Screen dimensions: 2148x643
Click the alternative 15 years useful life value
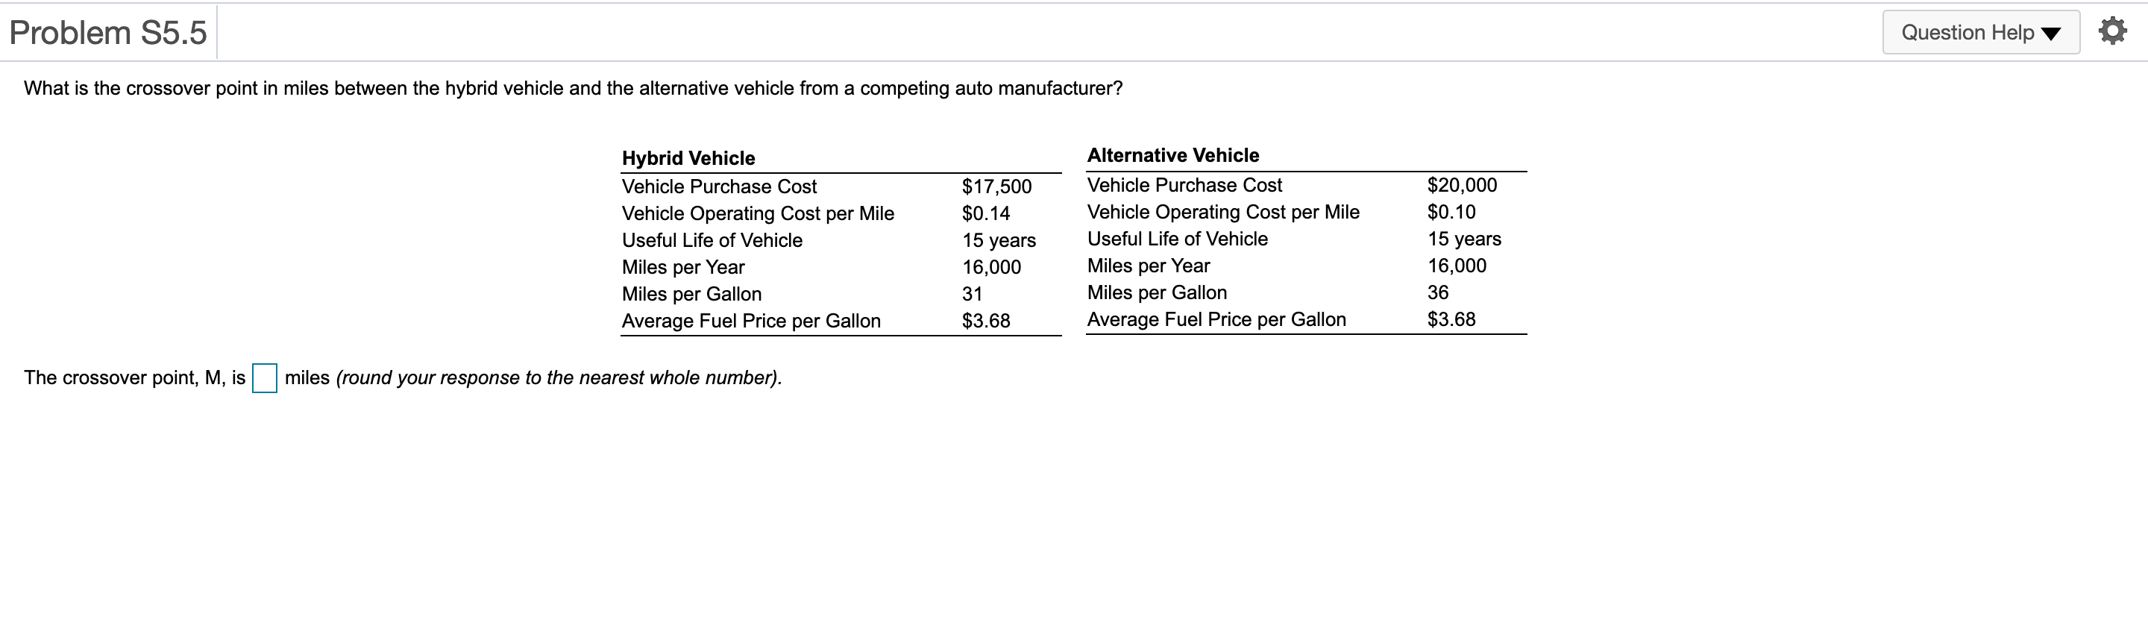(x=1464, y=239)
